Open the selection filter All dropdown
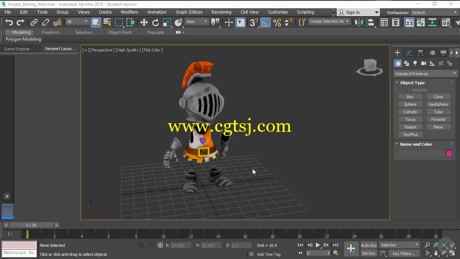The height and width of the screenshot is (259, 460). click(77, 22)
